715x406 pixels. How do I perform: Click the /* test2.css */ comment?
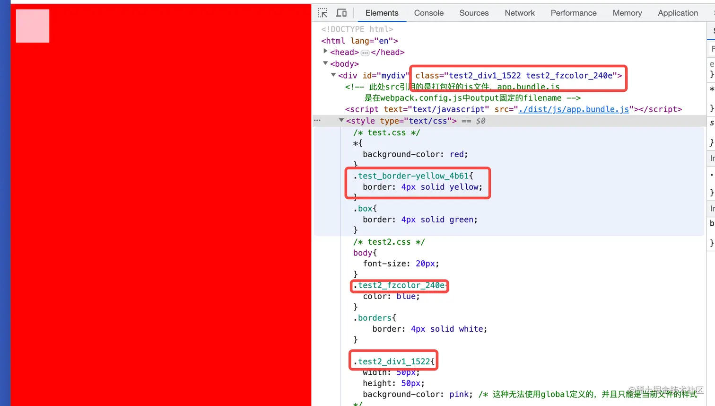[x=389, y=242]
